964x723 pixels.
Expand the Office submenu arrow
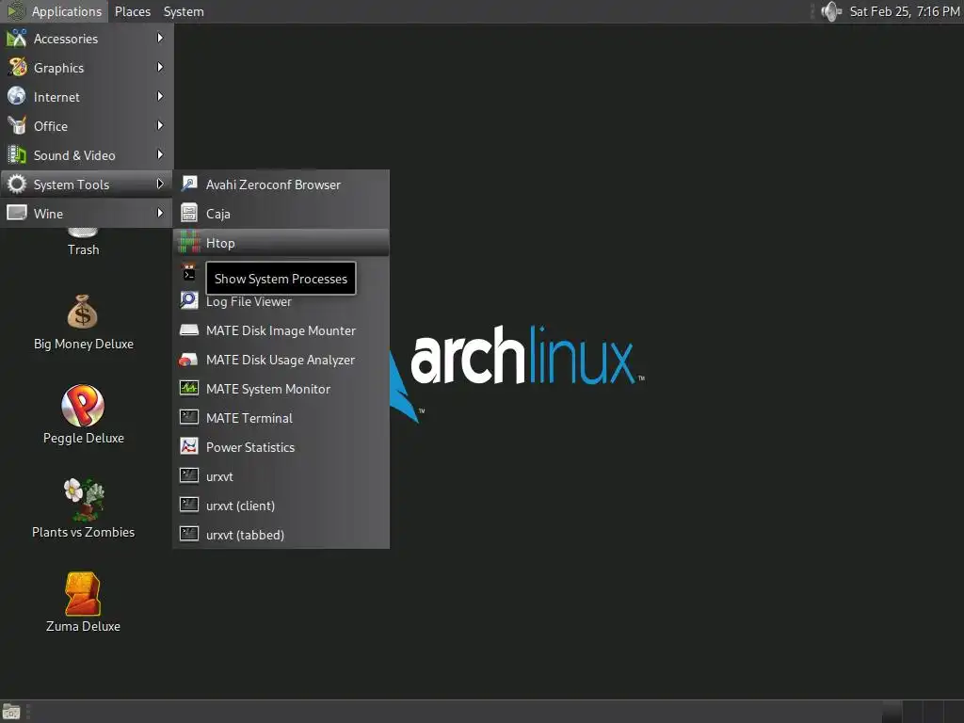(160, 125)
